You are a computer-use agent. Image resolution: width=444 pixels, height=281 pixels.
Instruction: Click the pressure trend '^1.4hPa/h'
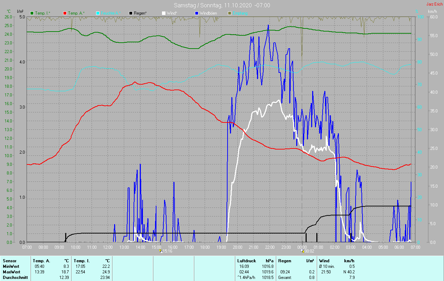click(246, 278)
